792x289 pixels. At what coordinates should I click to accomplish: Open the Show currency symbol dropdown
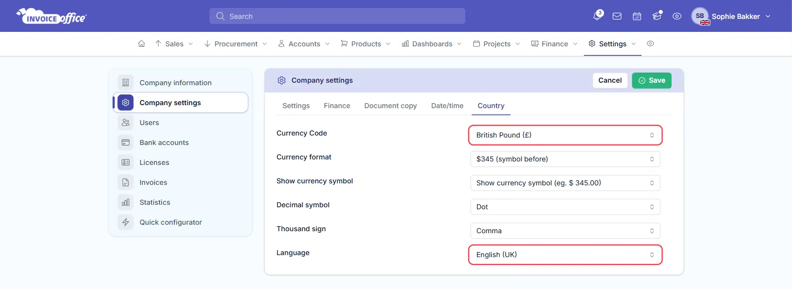coord(565,183)
